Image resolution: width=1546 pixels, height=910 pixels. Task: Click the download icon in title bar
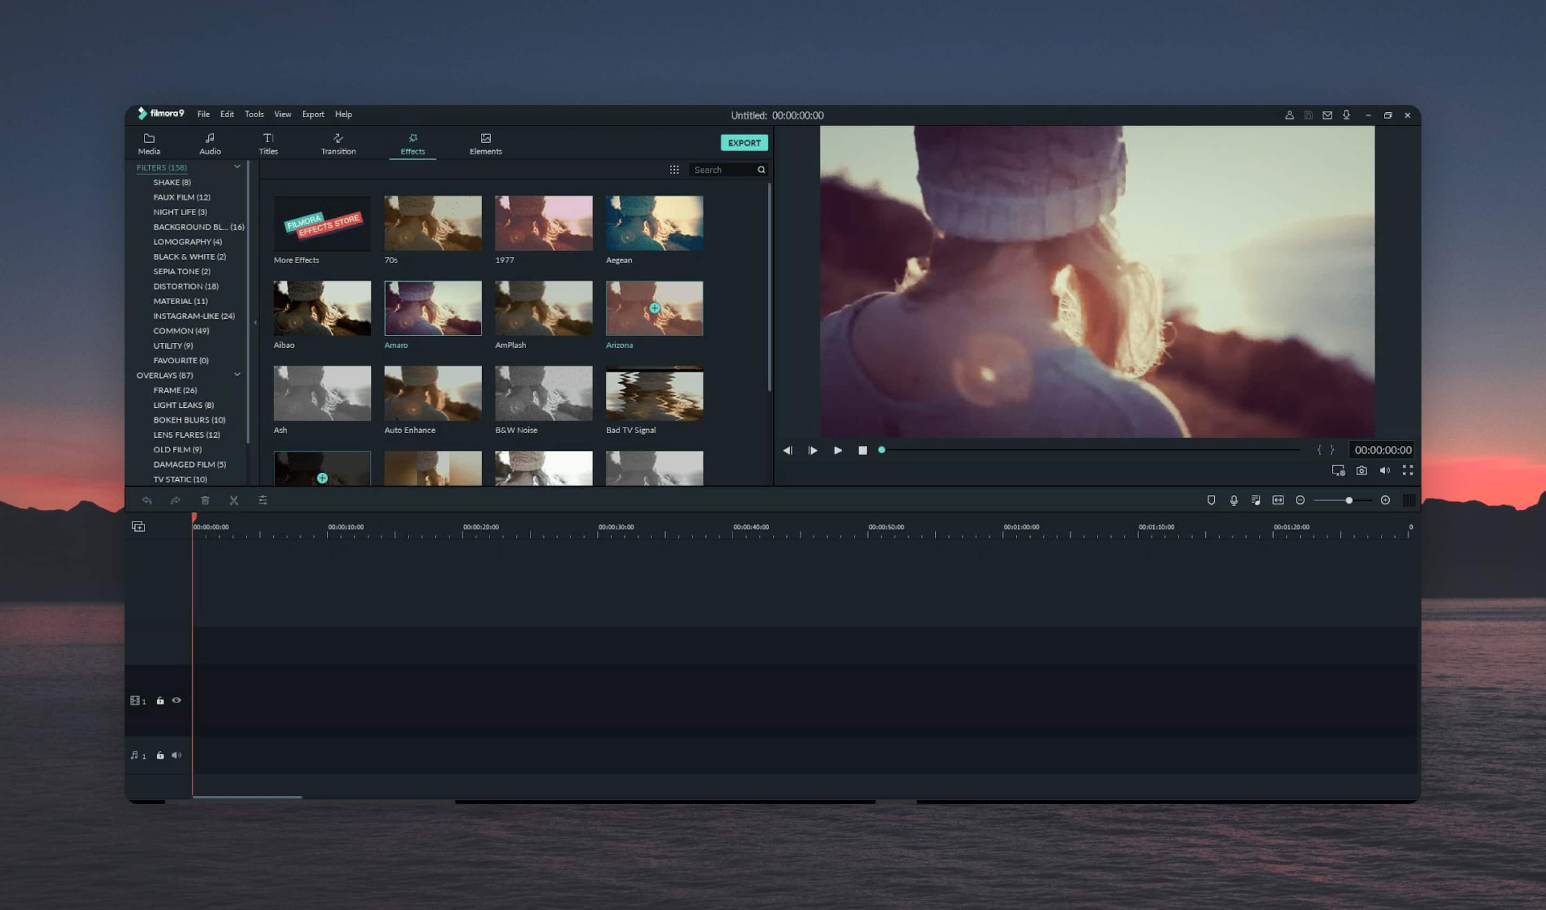pyautogui.click(x=1347, y=115)
